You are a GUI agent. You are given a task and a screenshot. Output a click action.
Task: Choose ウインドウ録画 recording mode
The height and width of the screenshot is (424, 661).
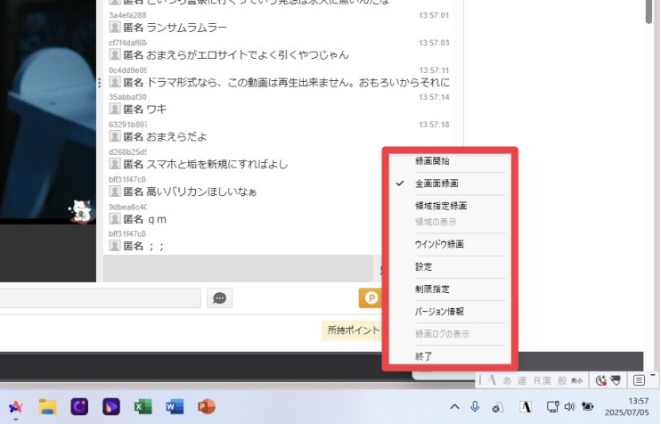(x=438, y=244)
